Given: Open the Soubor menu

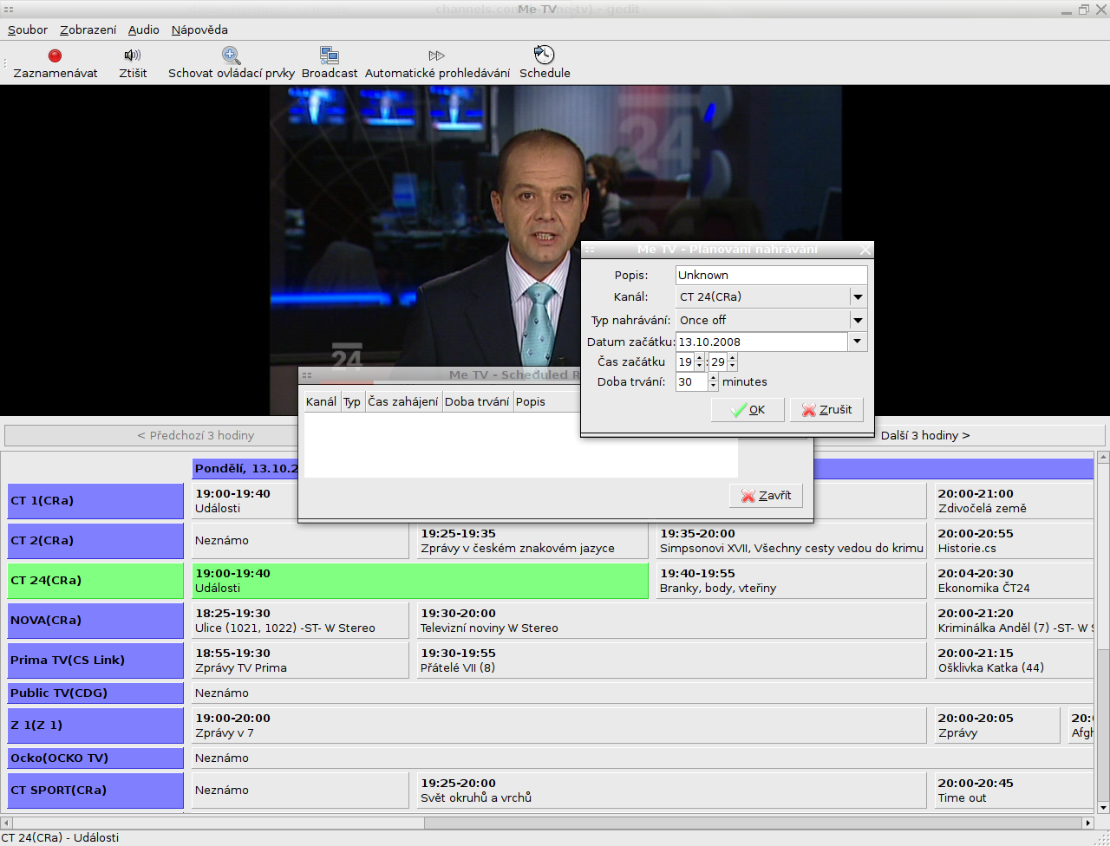Looking at the screenshot, I should coord(28,29).
